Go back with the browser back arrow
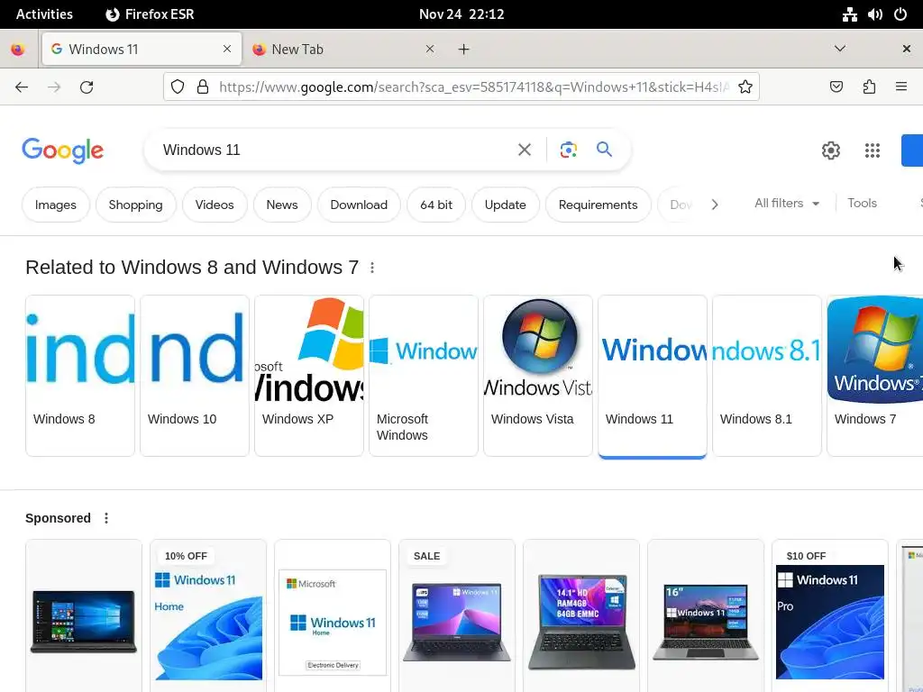This screenshot has width=923, height=692. click(x=22, y=87)
